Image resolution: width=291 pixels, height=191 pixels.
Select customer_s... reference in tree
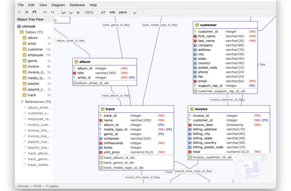[37, 113]
